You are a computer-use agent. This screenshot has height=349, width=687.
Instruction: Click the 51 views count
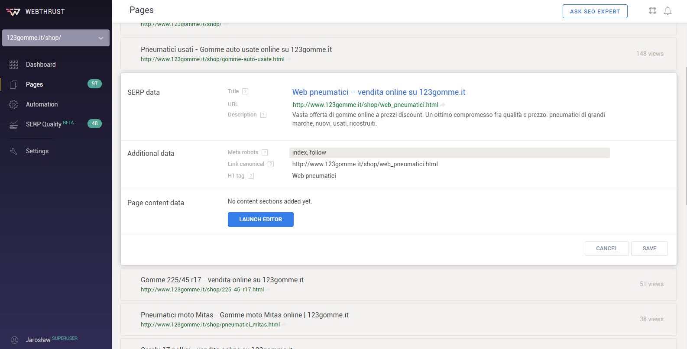(x=651, y=284)
